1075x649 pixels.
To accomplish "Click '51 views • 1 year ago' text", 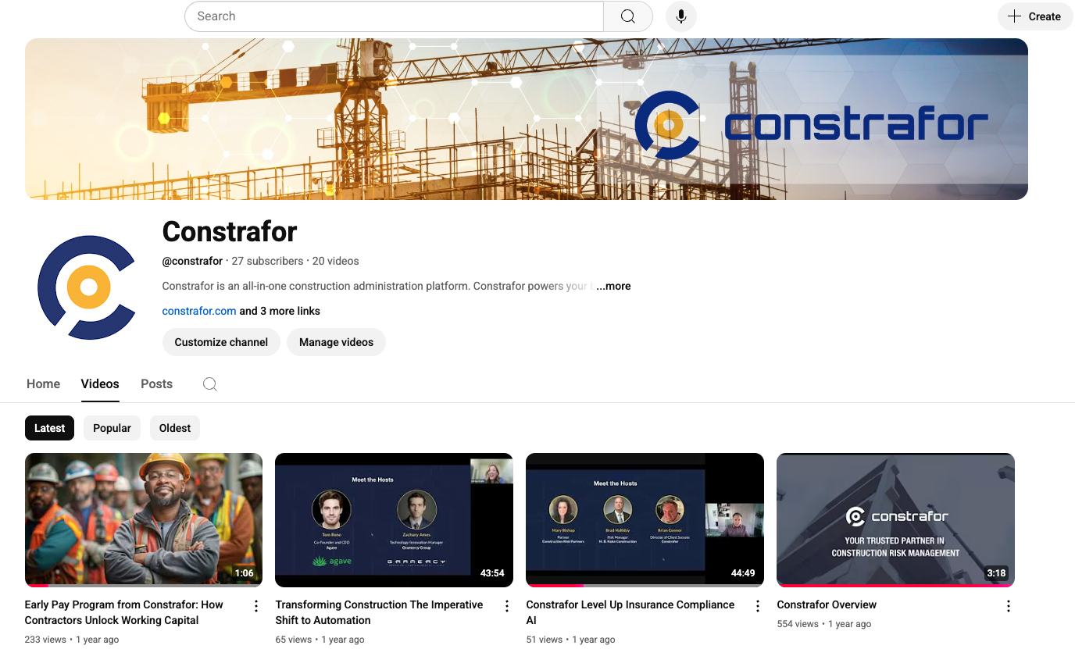I will click(571, 640).
